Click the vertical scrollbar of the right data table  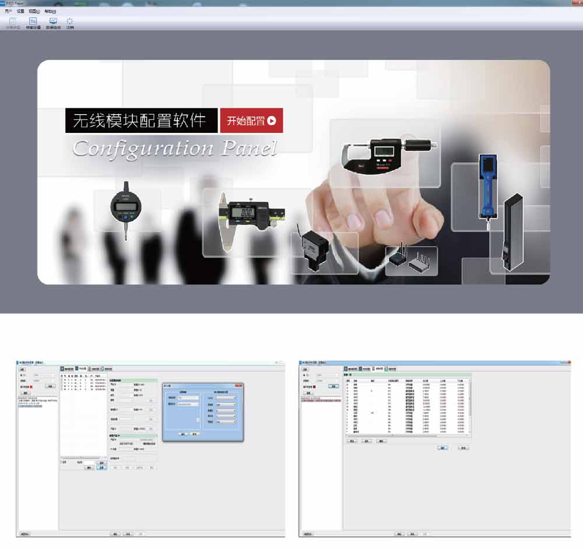[470, 408]
